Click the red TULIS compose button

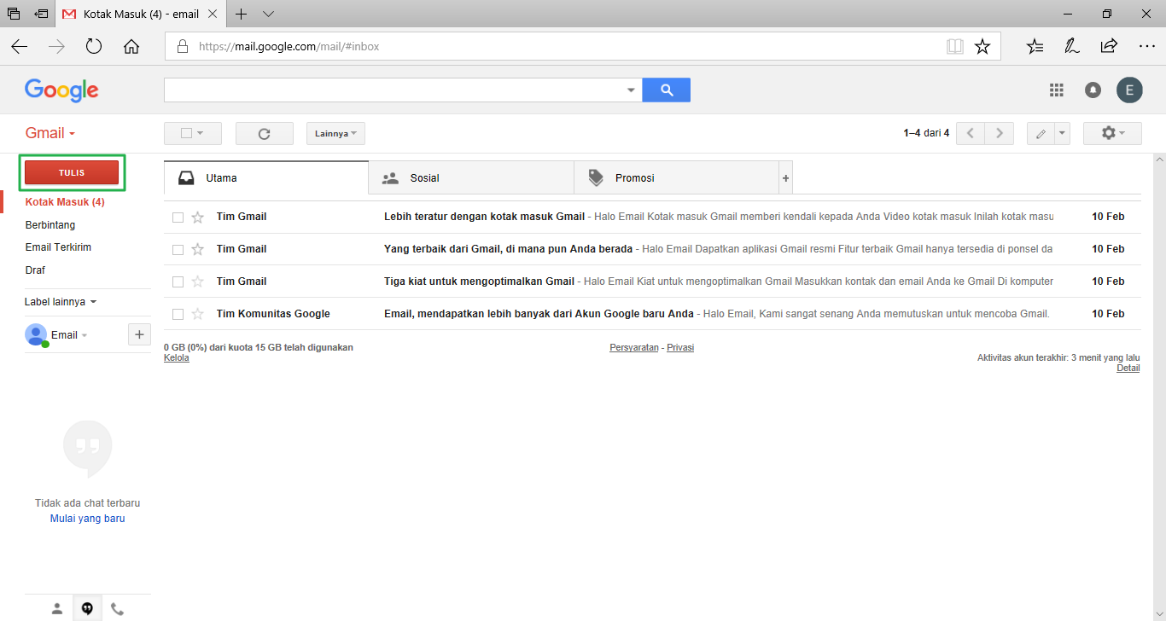click(x=72, y=172)
